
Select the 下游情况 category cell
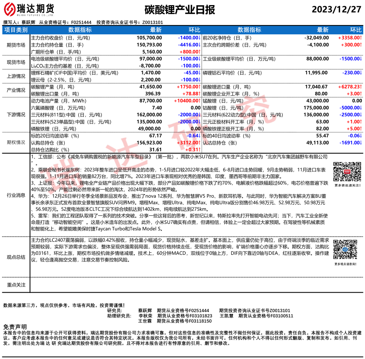click(16, 114)
